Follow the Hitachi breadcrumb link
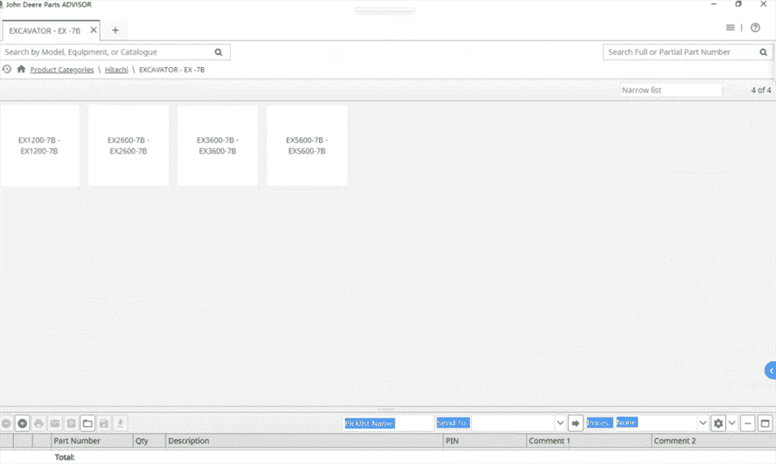The height and width of the screenshot is (464, 776). 116,70
